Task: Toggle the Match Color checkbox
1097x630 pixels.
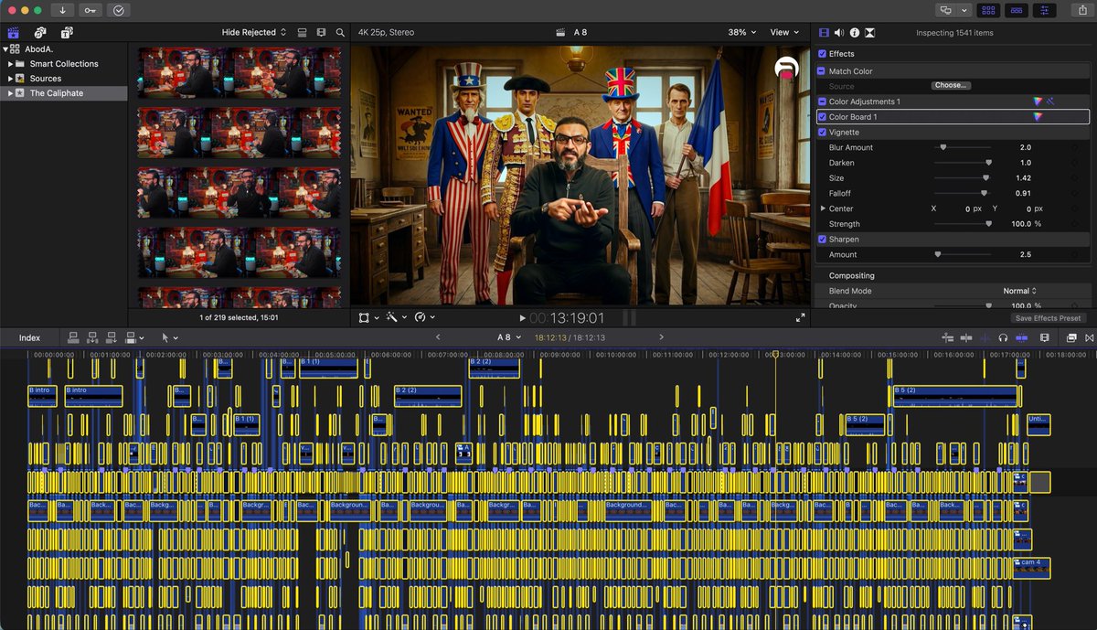Action: (822, 71)
